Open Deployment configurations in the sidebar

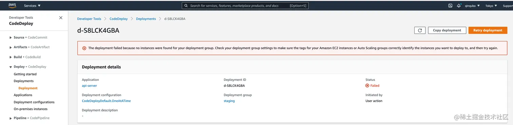click(x=34, y=102)
